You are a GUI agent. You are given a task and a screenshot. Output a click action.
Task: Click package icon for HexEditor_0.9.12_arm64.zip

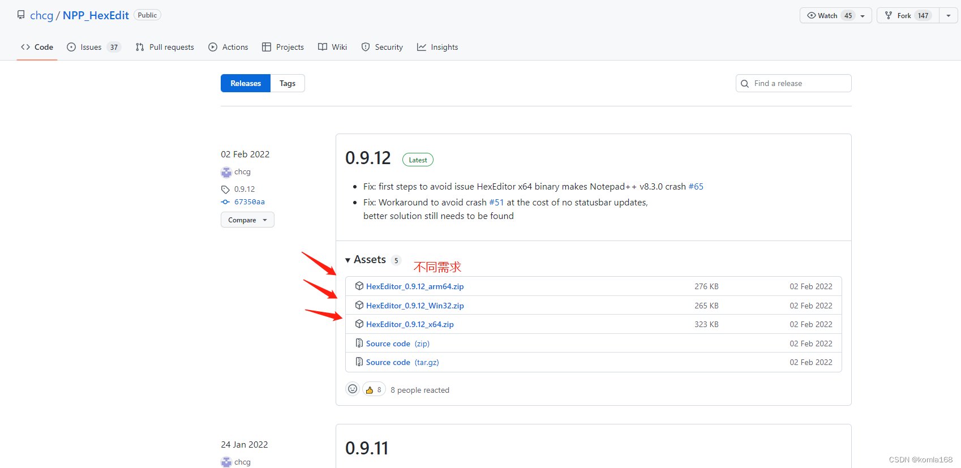click(359, 286)
